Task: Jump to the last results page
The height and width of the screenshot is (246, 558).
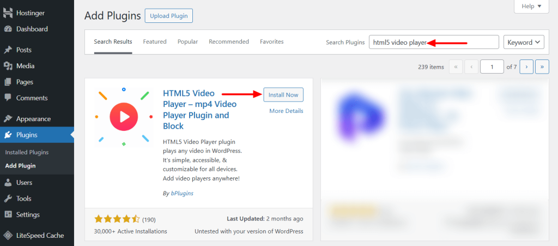Action: click(x=542, y=67)
